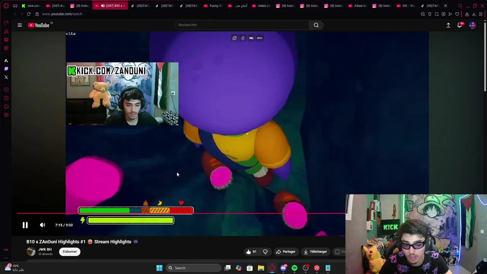Image resolution: width=487 pixels, height=274 pixels.
Task: Go forward to the next page
Action: coord(22,14)
